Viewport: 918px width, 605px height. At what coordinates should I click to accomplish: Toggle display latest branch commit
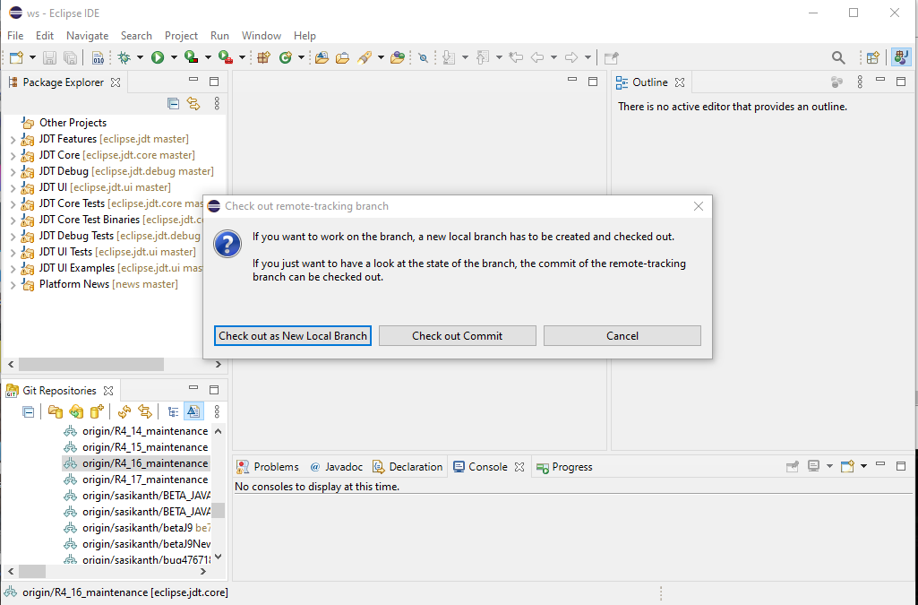193,411
